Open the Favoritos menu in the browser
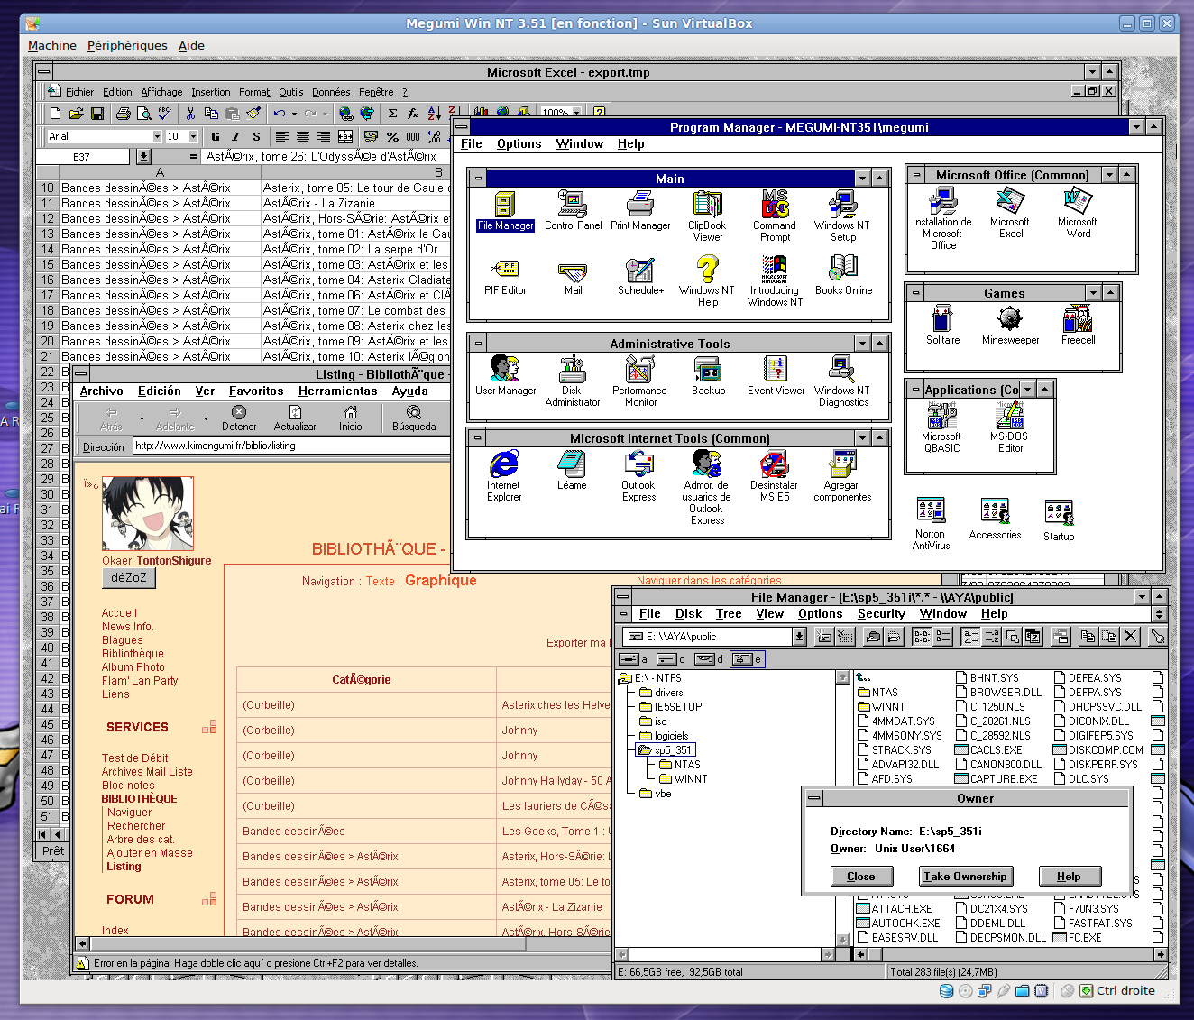The height and width of the screenshot is (1020, 1194). click(256, 391)
